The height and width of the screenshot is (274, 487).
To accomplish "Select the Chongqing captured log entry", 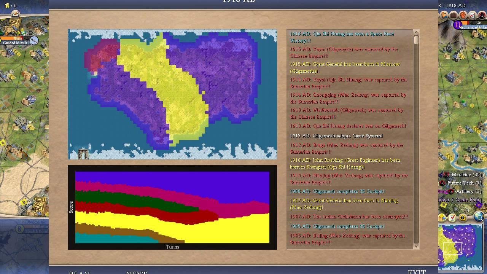I will 350,98.
